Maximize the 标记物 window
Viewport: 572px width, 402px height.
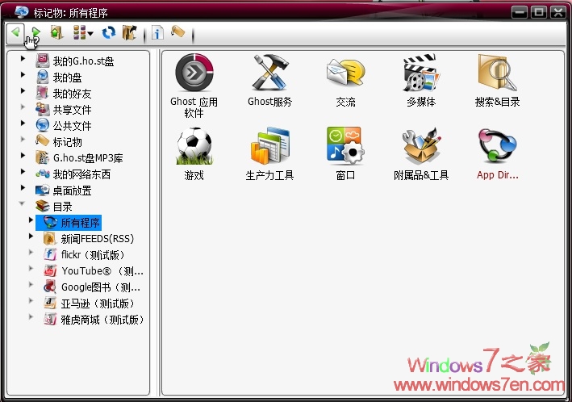click(539, 12)
